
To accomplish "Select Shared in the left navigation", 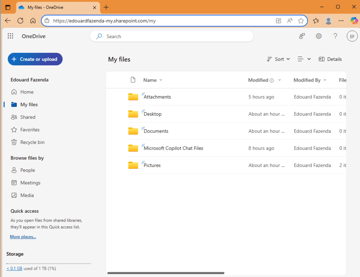I will click(27, 117).
